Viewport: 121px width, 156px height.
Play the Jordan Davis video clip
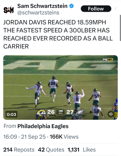(61, 87)
